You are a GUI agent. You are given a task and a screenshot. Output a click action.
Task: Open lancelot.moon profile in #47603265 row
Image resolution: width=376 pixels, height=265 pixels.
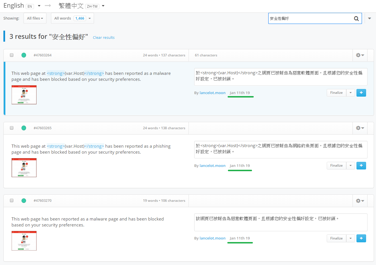pos(212,166)
